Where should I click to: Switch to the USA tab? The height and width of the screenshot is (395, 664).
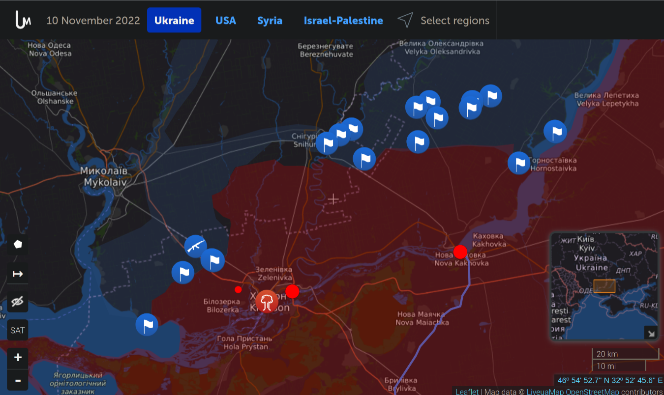[226, 21]
